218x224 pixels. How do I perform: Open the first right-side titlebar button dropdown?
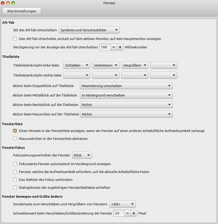pos(77,75)
